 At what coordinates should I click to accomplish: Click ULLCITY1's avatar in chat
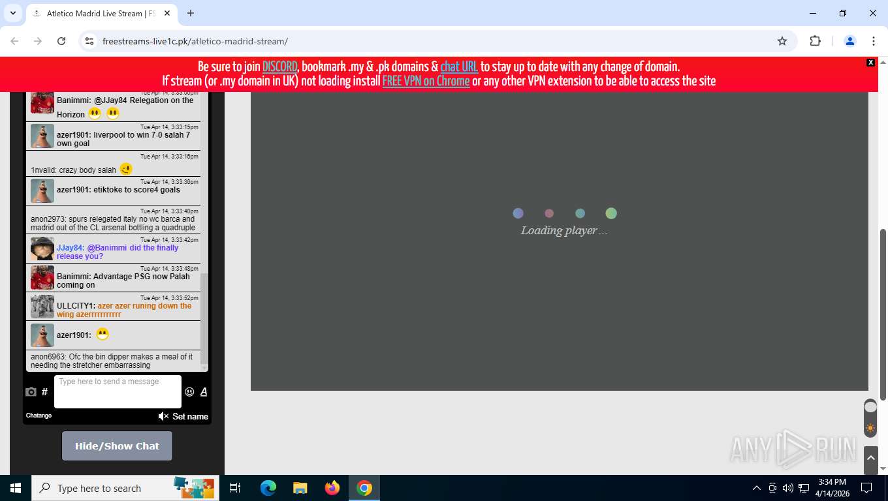coord(42,307)
